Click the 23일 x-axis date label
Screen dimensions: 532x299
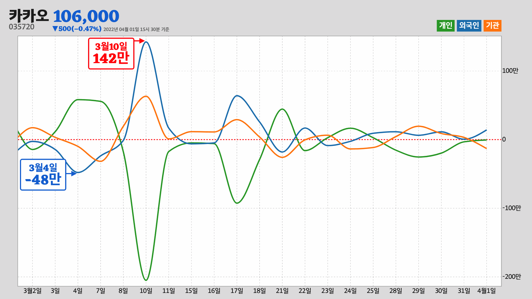(328, 291)
